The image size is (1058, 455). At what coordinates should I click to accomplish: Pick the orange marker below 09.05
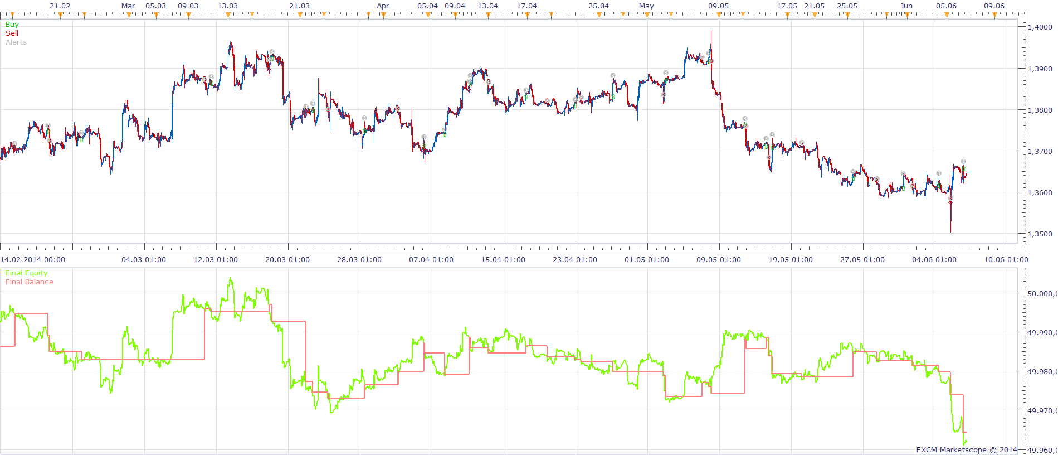[x=719, y=15]
